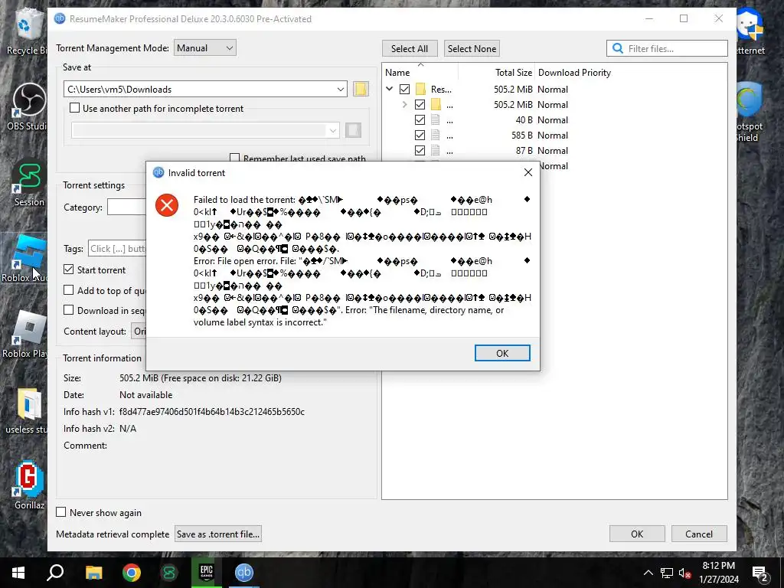Open the useless stuff desktop folder
Image resolution: width=784 pixels, height=588 pixels.
pyautogui.click(x=27, y=410)
